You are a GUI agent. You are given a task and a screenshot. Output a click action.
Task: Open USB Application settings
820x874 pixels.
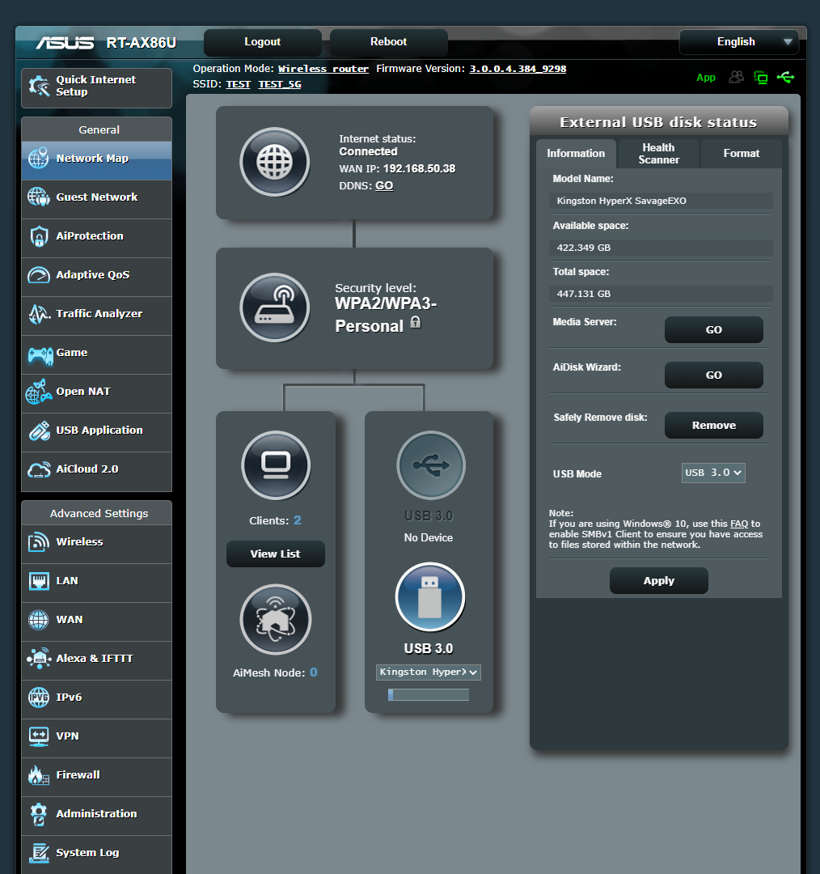[x=96, y=432]
